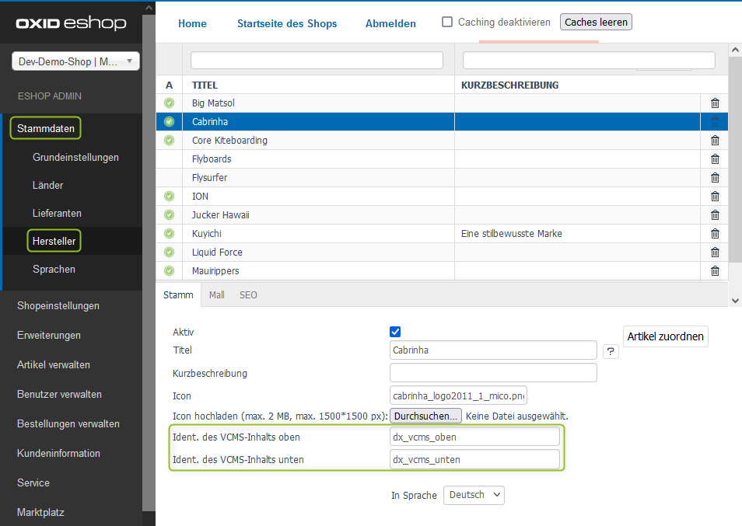Click the green active icon beside ION

[x=169, y=196]
